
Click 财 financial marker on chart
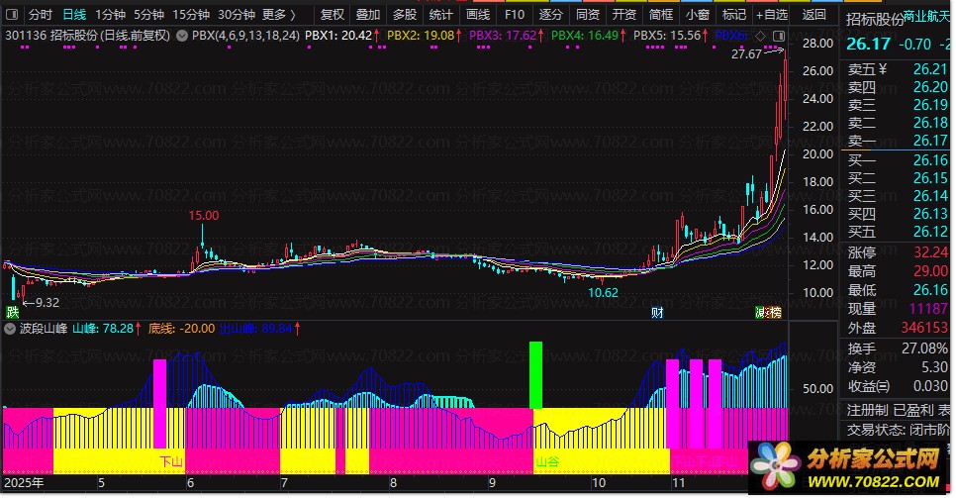(x=657, y=313)
